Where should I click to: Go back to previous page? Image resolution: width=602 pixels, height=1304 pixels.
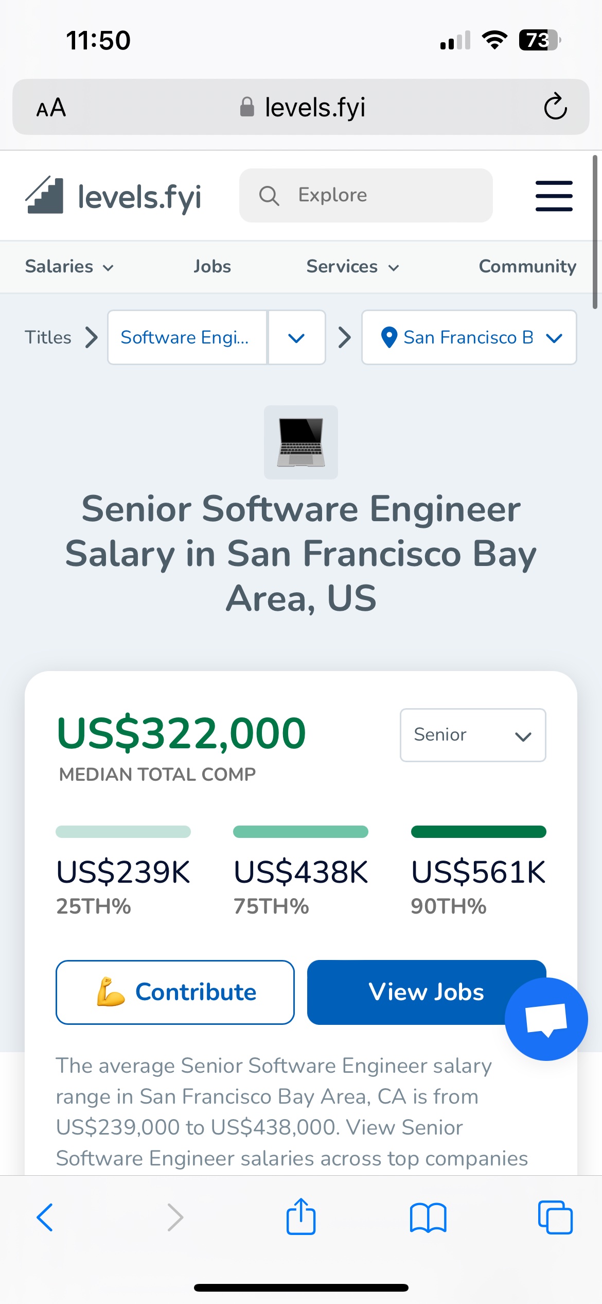point(45,1218)
